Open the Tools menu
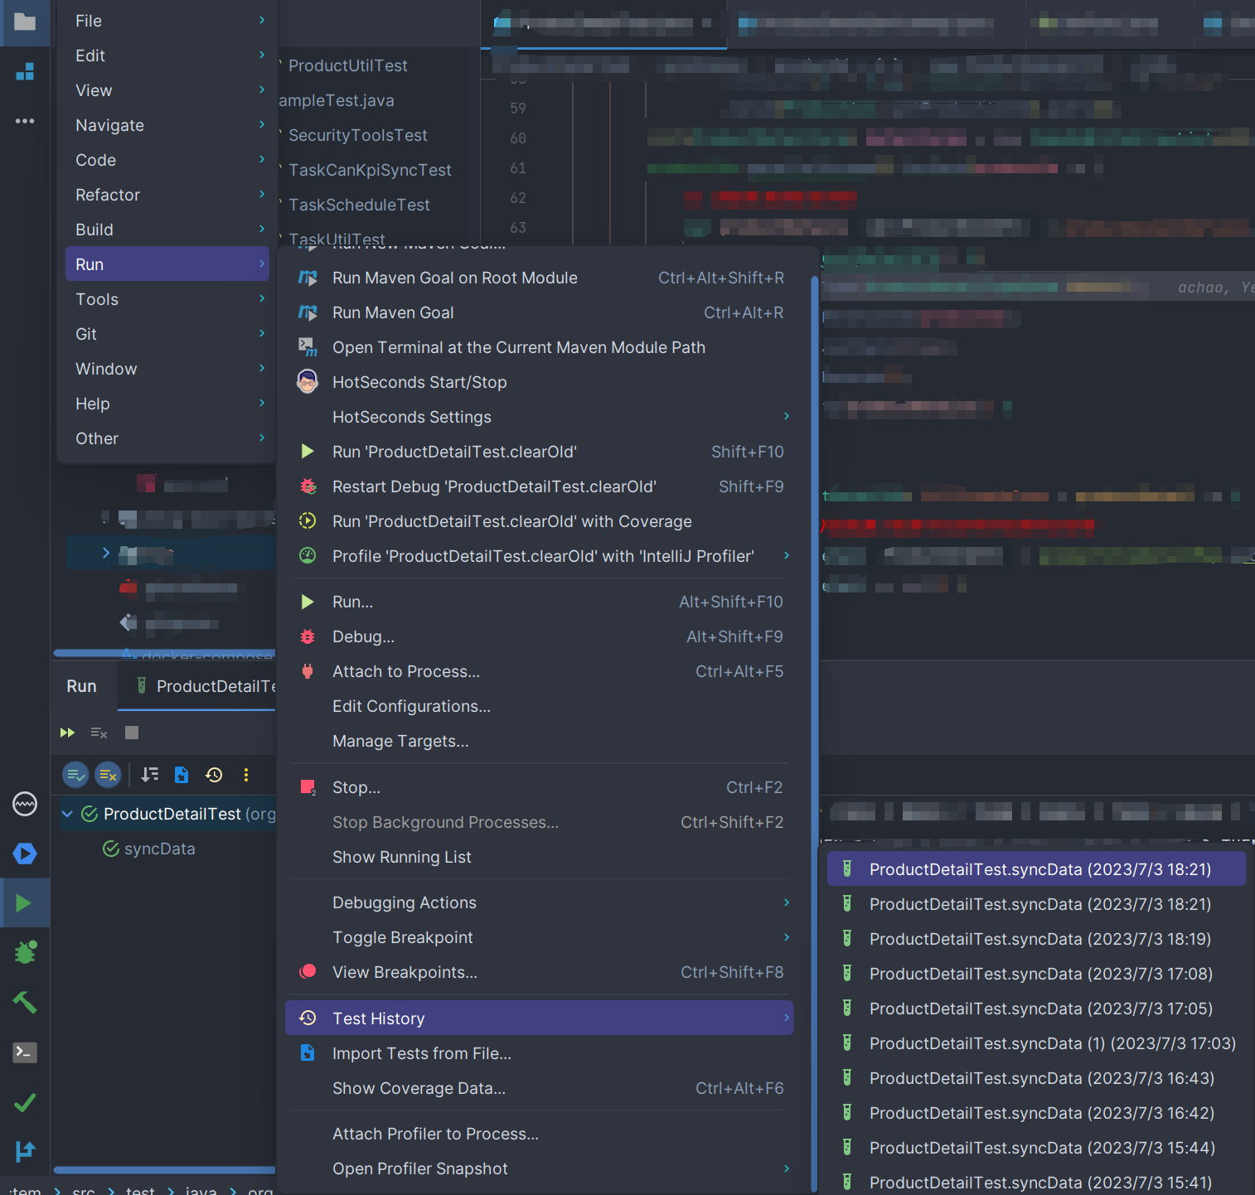Image resolution: width=1255 pixels, height=1195 pixels. click(97, 299)
